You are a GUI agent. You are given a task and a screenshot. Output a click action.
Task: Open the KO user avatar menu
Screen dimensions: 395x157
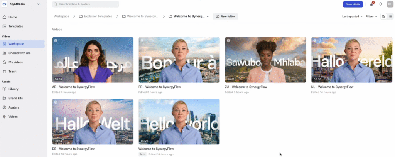coord(390,4)
